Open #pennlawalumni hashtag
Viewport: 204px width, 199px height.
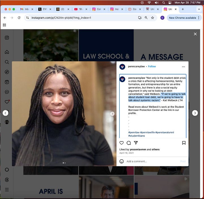[x=165, y=132]
